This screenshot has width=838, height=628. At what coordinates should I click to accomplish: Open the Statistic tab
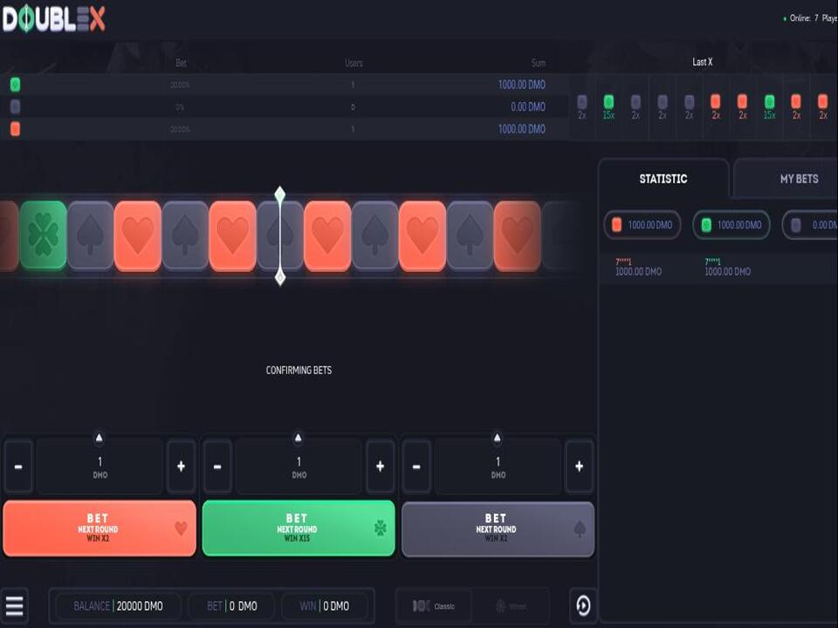coord(663,179)
